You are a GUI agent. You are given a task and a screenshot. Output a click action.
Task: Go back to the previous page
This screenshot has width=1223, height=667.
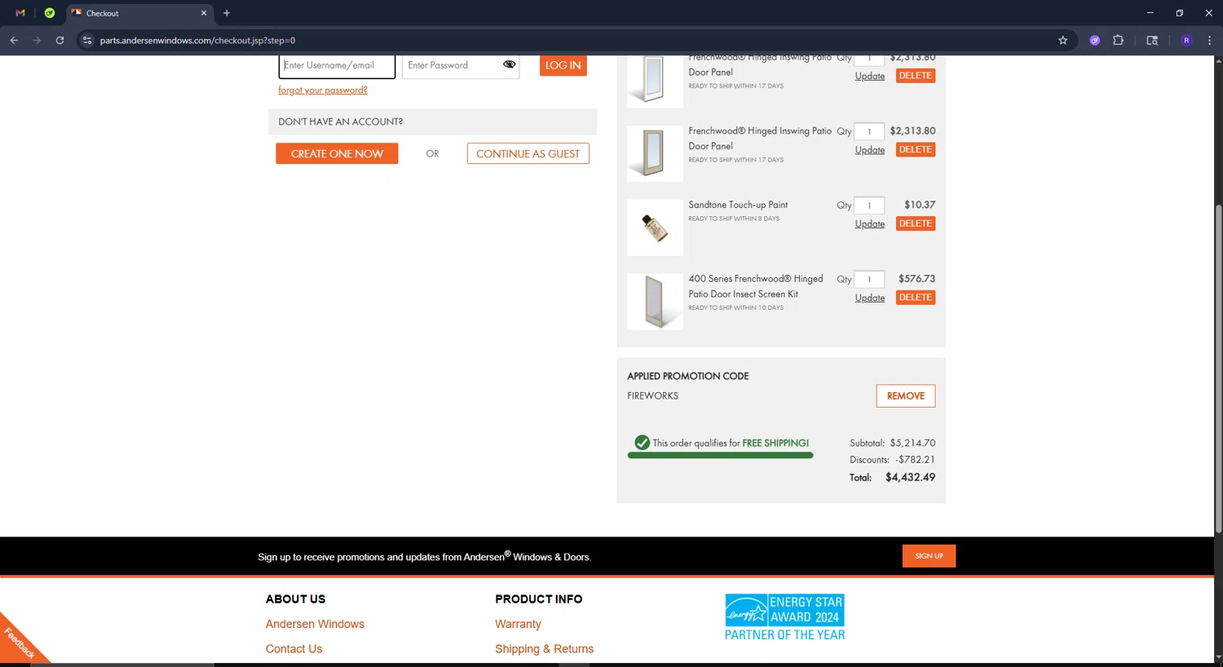[14, 40]
